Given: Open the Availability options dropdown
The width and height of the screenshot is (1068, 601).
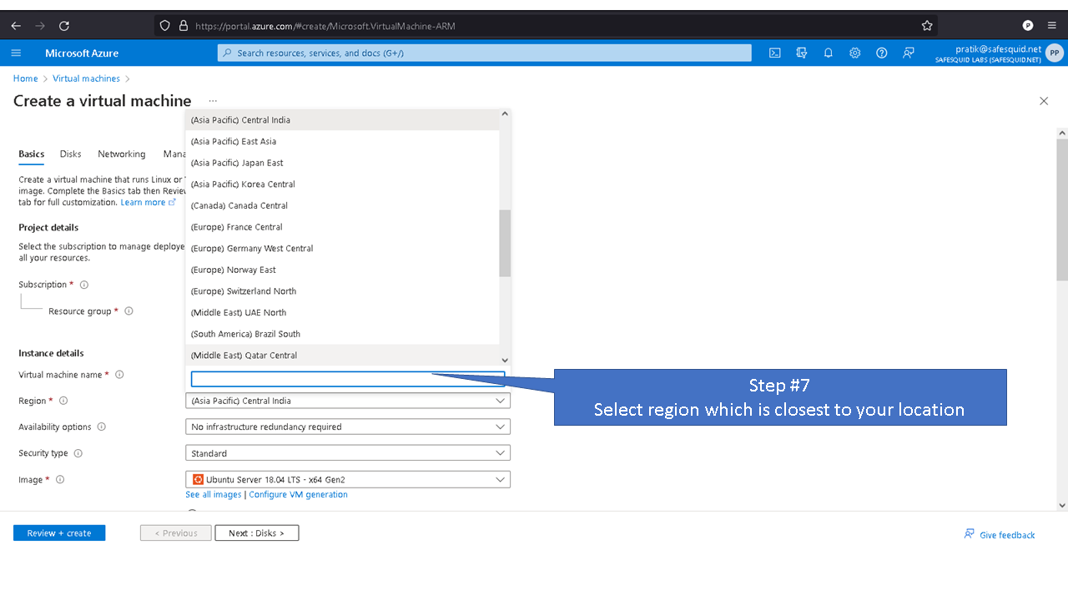Looking at the screenshot, I should point(348,427).
